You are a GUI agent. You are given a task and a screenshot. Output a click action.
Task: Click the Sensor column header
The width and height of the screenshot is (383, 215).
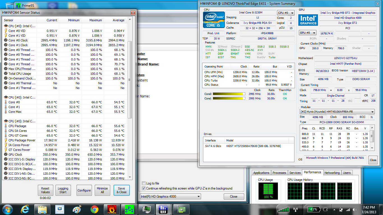pyautogui.click(x=19, y=20)
